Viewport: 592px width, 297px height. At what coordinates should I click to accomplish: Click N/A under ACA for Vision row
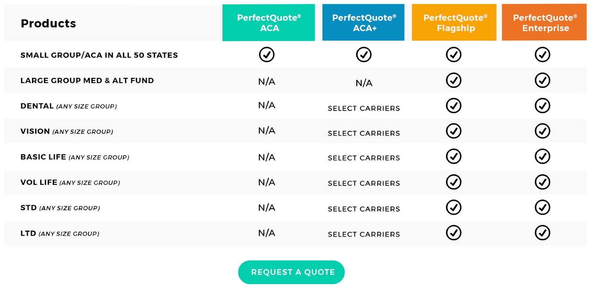(267, 131)
